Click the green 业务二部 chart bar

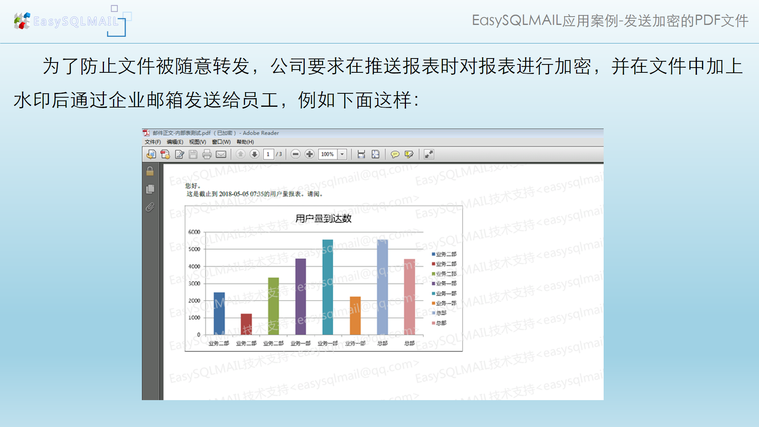click(274, 306)
